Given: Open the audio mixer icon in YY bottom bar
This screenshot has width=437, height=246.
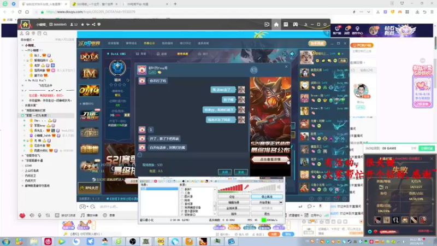Looking at the screenshot, I should pyautogui.click(x=48, y=215).
